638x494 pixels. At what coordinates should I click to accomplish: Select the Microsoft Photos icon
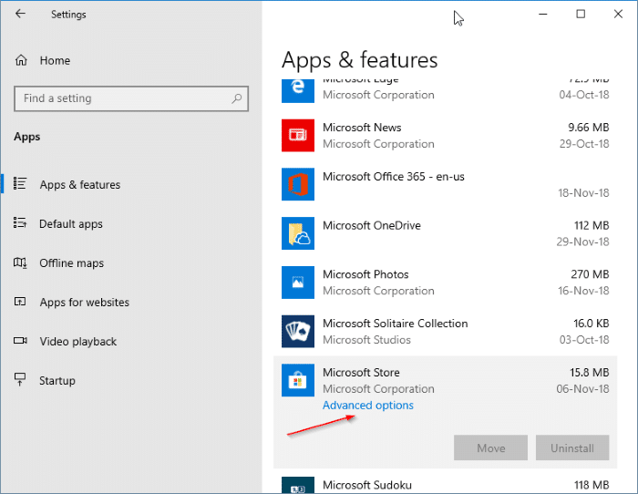[298, 283]
